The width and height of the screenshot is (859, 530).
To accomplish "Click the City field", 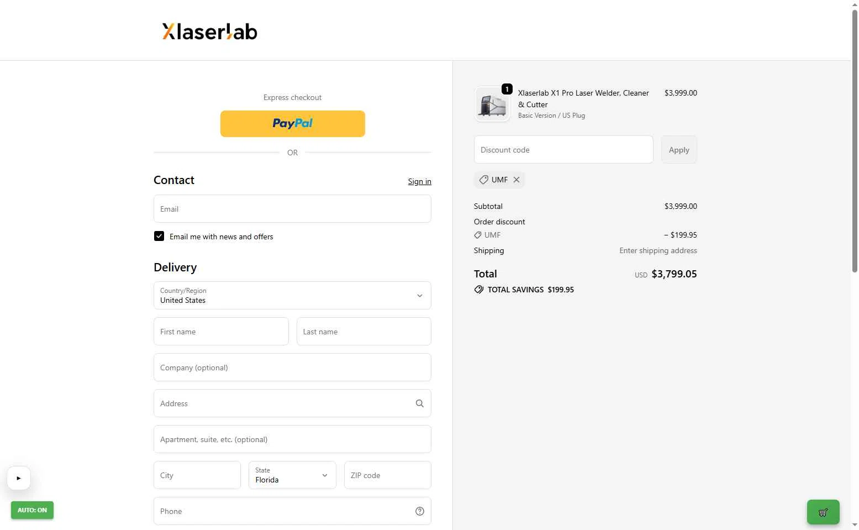I will coord(197,475).
